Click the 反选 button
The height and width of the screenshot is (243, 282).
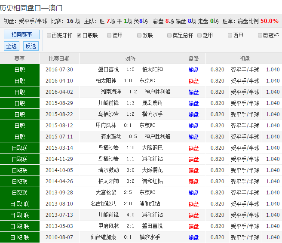coord(31,46)
